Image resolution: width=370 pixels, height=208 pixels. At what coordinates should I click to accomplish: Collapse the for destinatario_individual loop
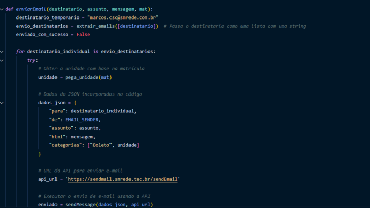click(2, 52)
